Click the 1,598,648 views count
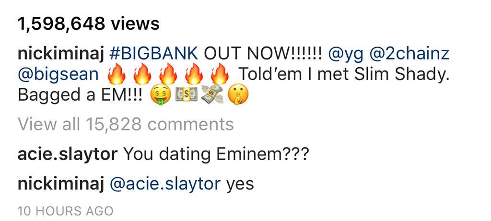491x221 pixels. tap(88, 23)
